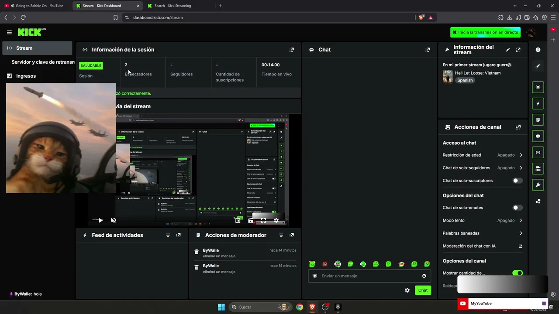The height and width of the screenshot is (314, 559).
Task: Pop out the Acciones de moderador panel
Action: (292, 235)
